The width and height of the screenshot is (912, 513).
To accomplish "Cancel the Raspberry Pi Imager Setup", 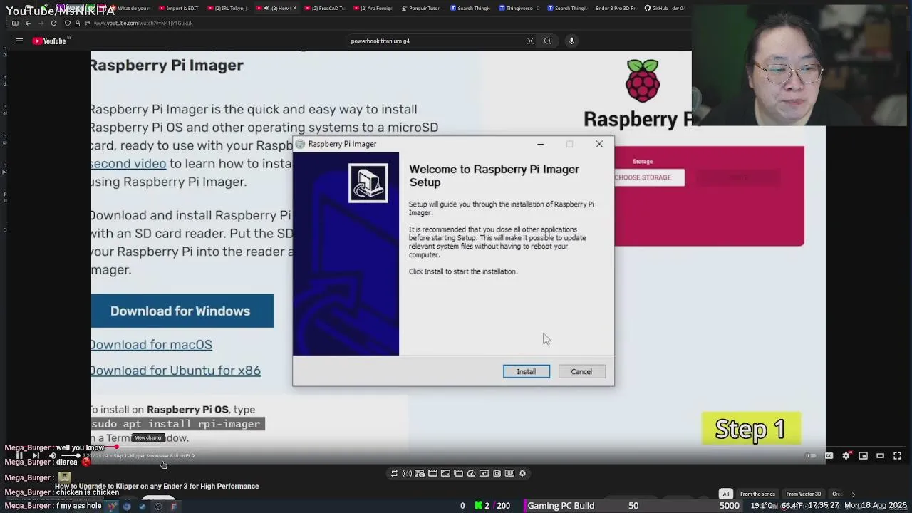I will pyautogui.click(x=581, y=371).
